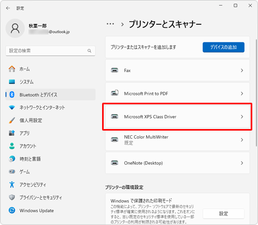Click the Microsoft Print to PDF icon

click(x=115, y=93)
